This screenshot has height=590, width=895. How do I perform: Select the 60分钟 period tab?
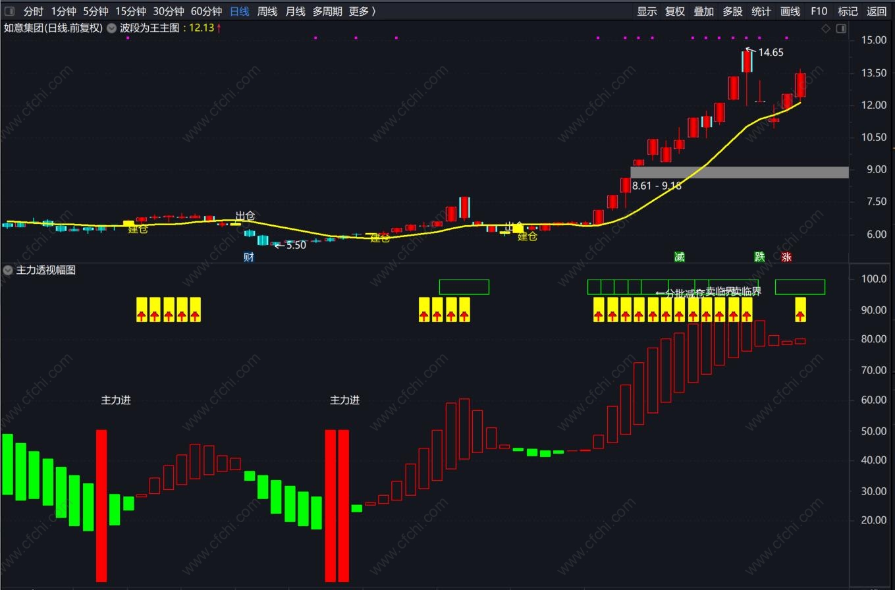coord(206,11)
